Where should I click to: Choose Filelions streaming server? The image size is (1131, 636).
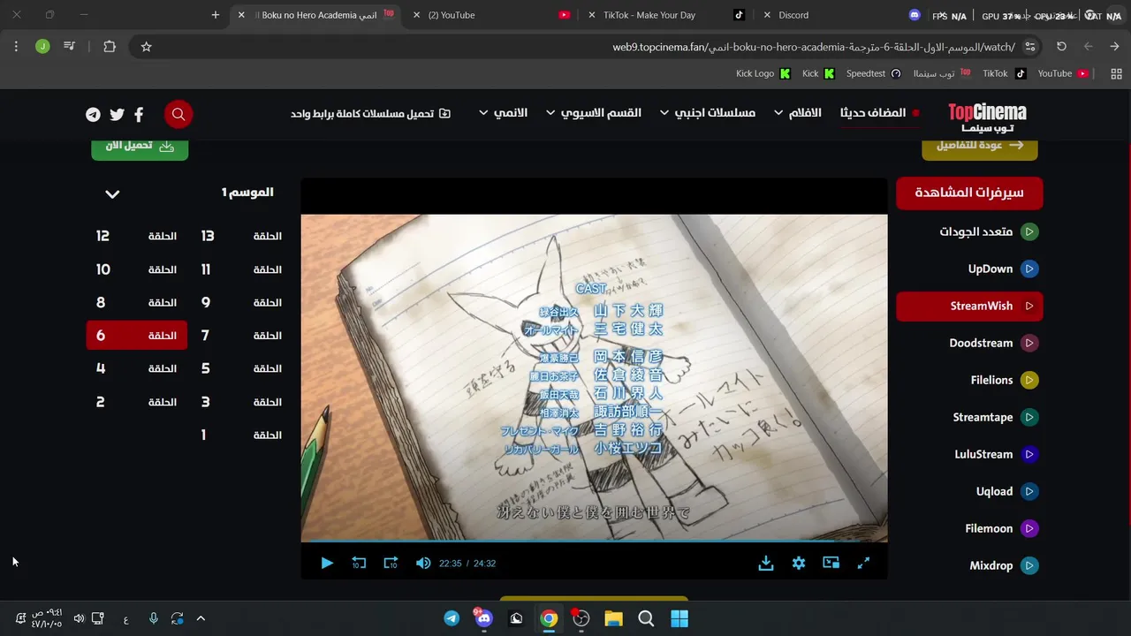click(x=969, y=380)
